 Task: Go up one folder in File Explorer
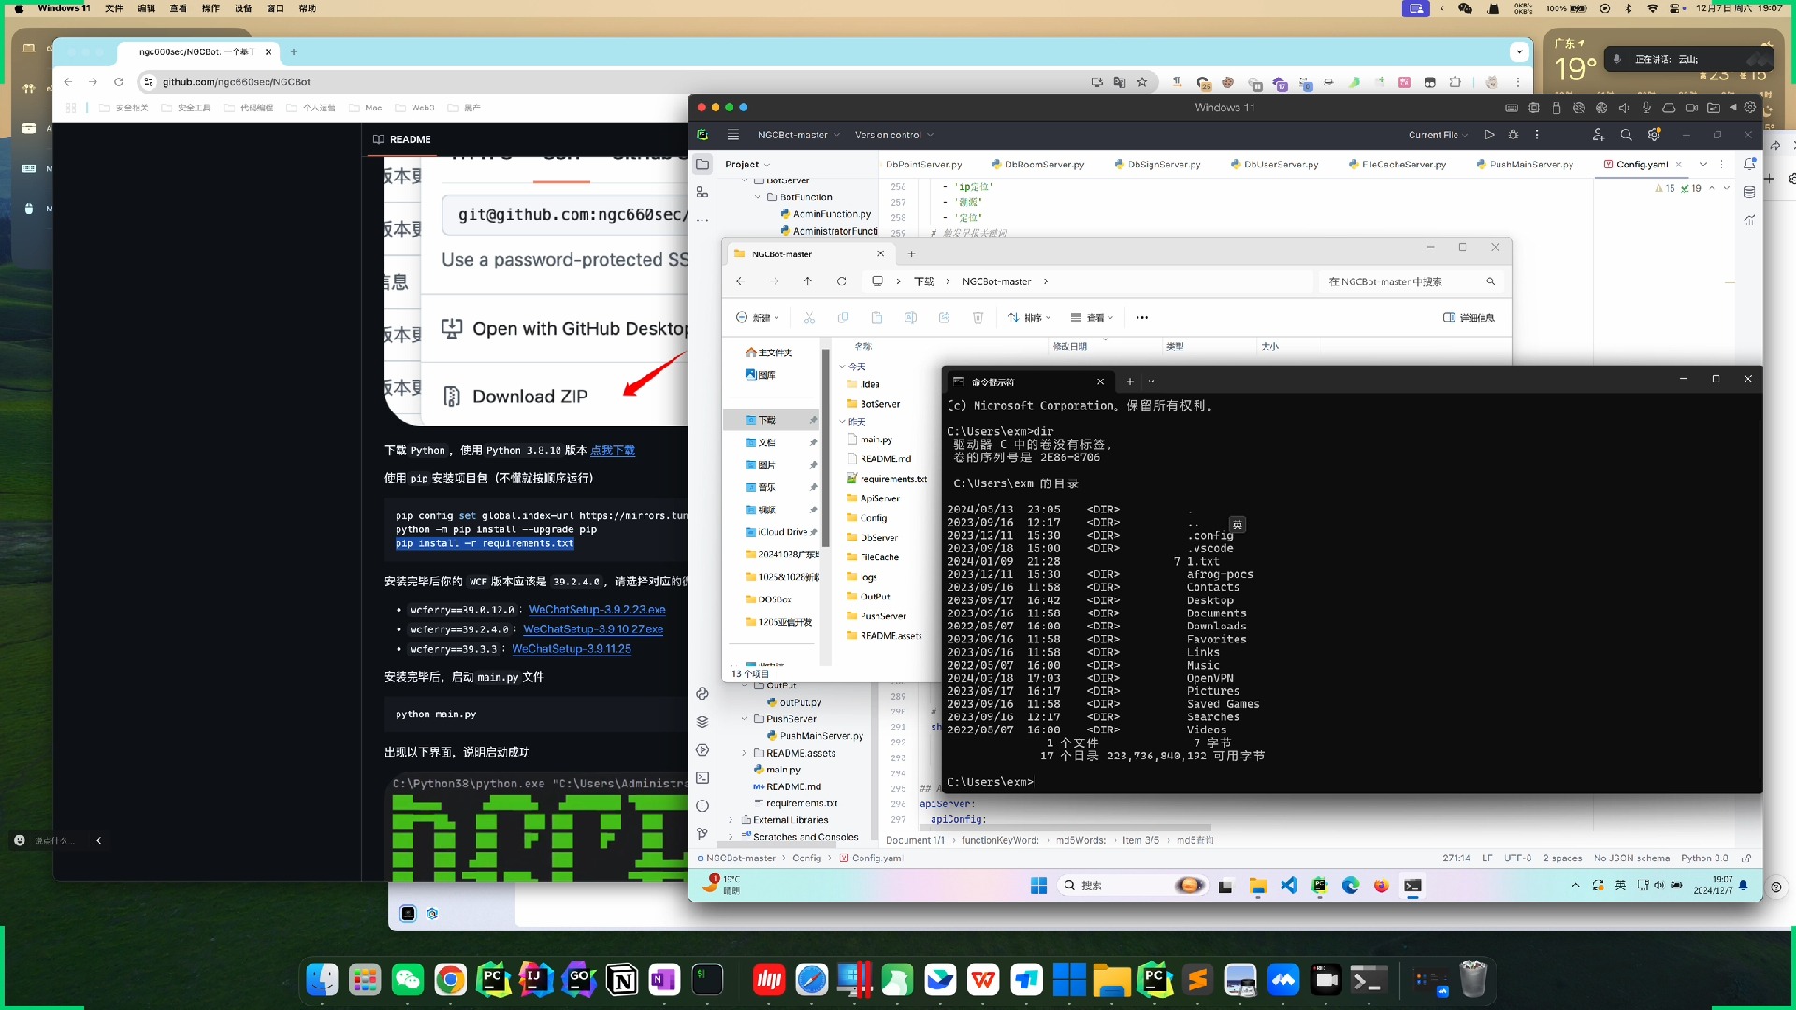[807, 281]
